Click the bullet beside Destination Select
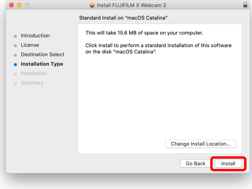 click(x=15, y=55)
